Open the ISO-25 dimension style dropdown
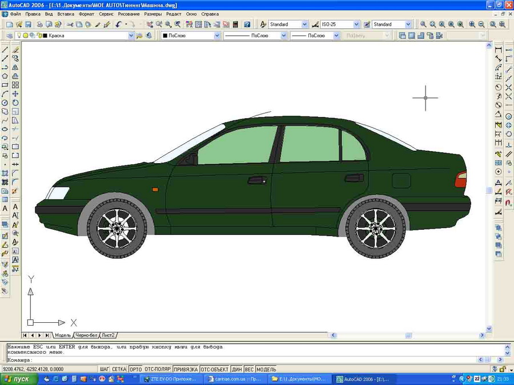Screen dimensions: 514x385 point(356,25)
